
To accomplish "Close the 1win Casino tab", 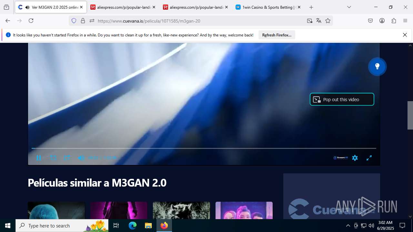I will point(299,7).
